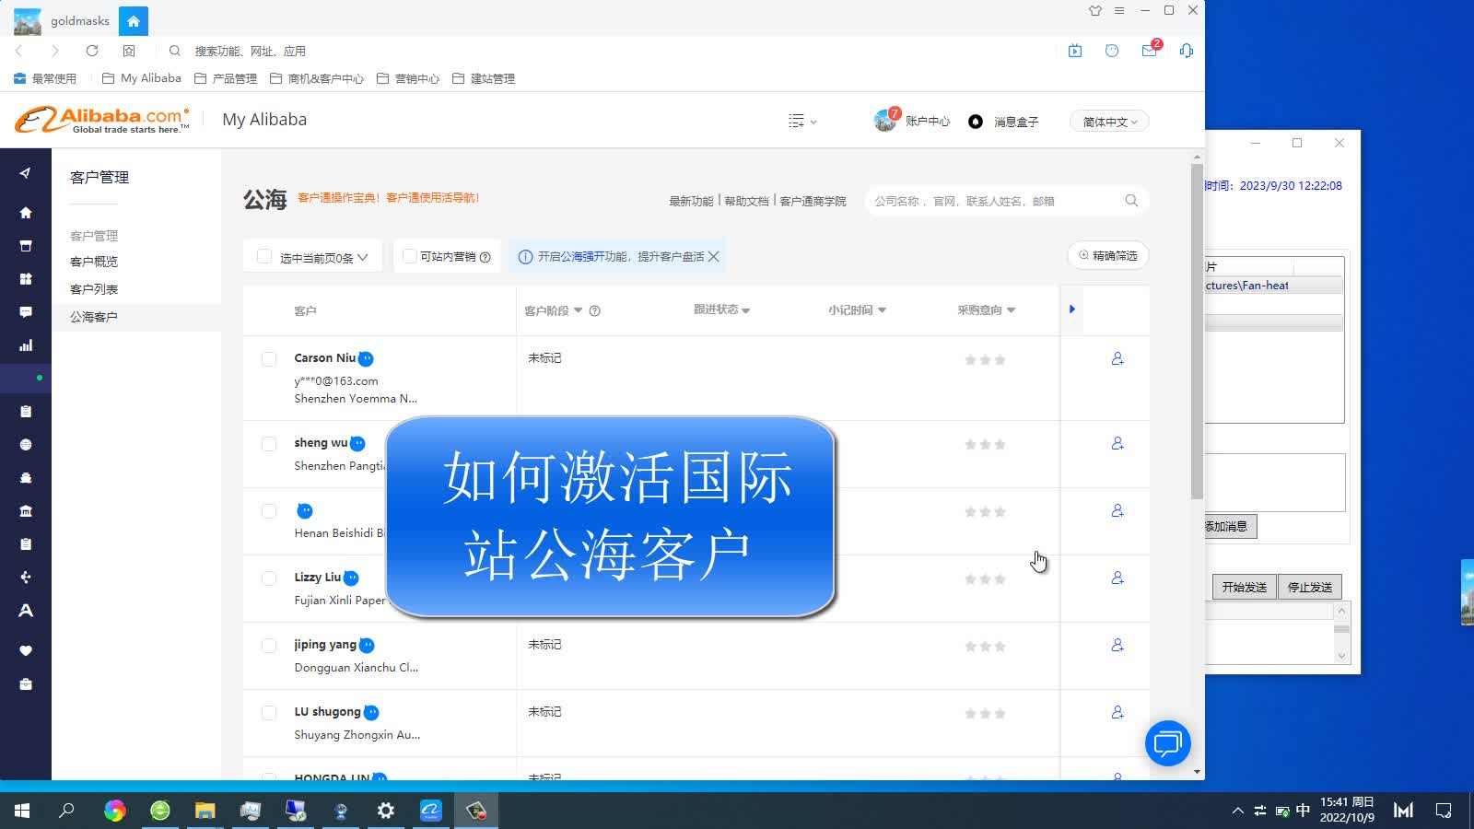Click the 客户阶段 help question icon
The height and width of the screenshot is (829, 1474).
tap(595, 310)
